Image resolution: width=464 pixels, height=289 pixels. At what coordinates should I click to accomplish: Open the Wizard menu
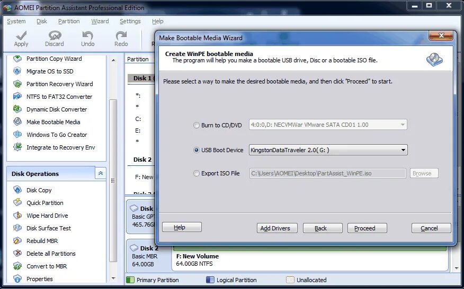100,21
